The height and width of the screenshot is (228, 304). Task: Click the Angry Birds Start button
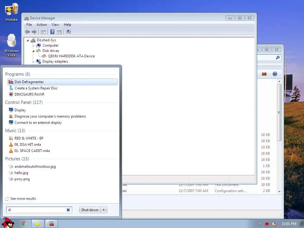(8, 223)
